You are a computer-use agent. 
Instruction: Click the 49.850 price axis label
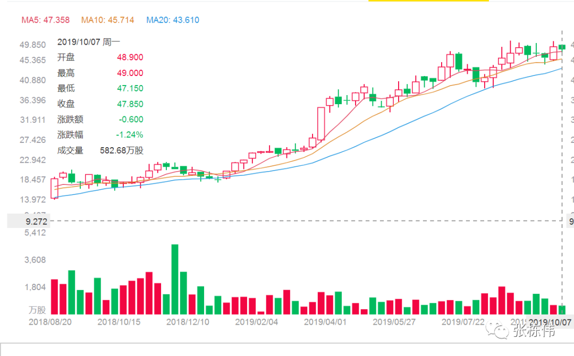(32, 45)
